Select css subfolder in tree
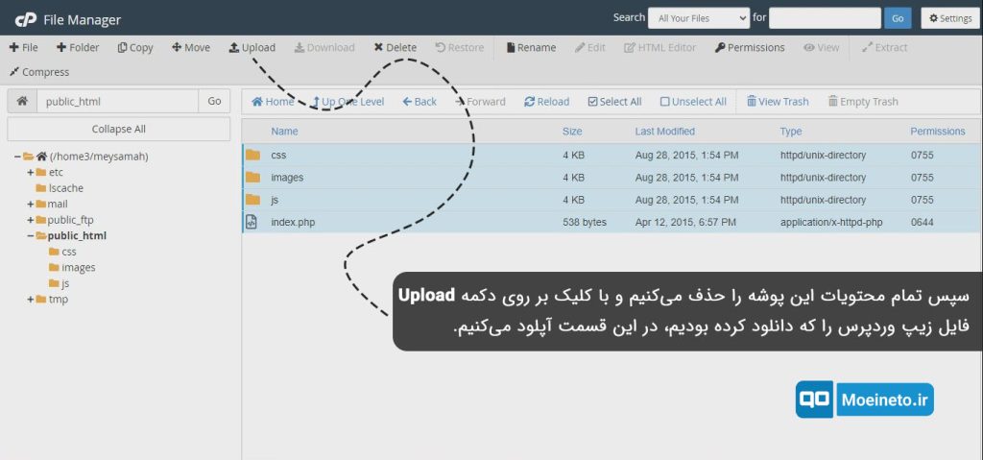 point(69,252)
